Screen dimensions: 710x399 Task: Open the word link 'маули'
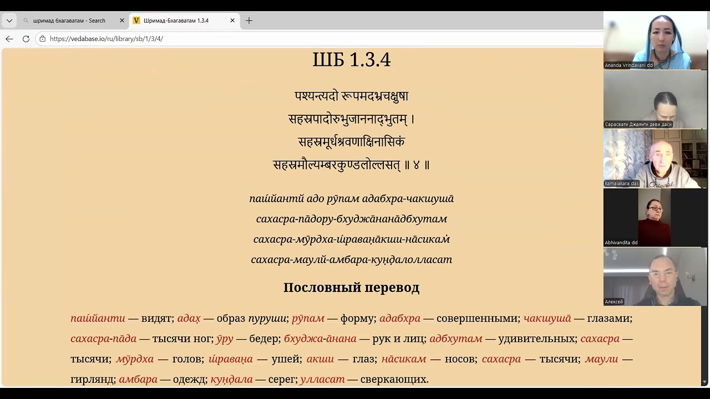601,359
